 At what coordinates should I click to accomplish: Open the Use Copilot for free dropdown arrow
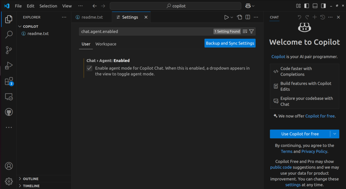pyautogui.click(x=335, y=134)
